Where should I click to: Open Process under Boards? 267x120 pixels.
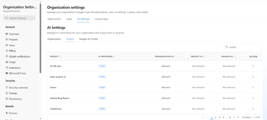click(x=11, y=113)
